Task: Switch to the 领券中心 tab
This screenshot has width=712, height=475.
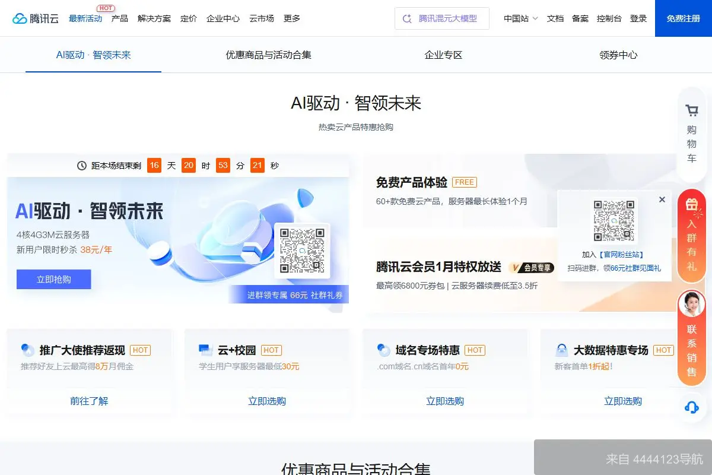Action: [619, 55]
